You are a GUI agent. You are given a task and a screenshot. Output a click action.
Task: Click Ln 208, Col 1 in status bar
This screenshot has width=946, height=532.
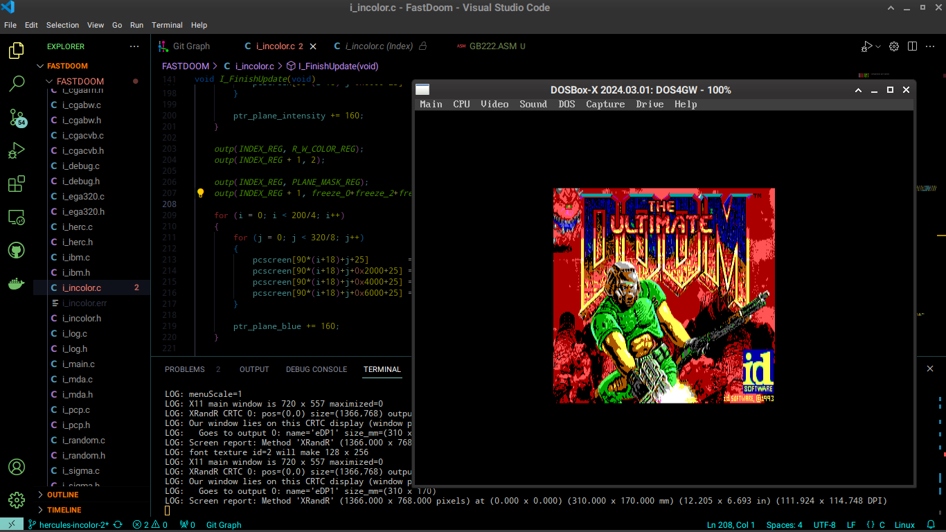click(x=731, y=525)
